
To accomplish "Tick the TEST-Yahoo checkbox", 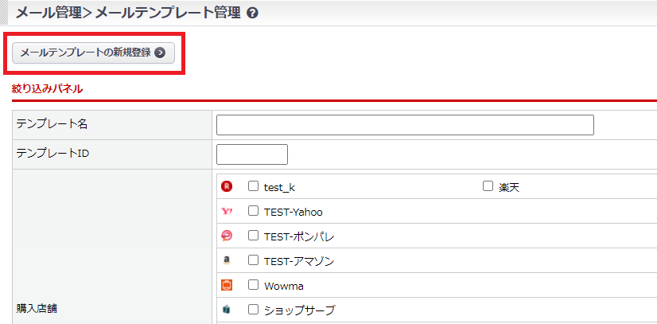I will pos(254,211).
